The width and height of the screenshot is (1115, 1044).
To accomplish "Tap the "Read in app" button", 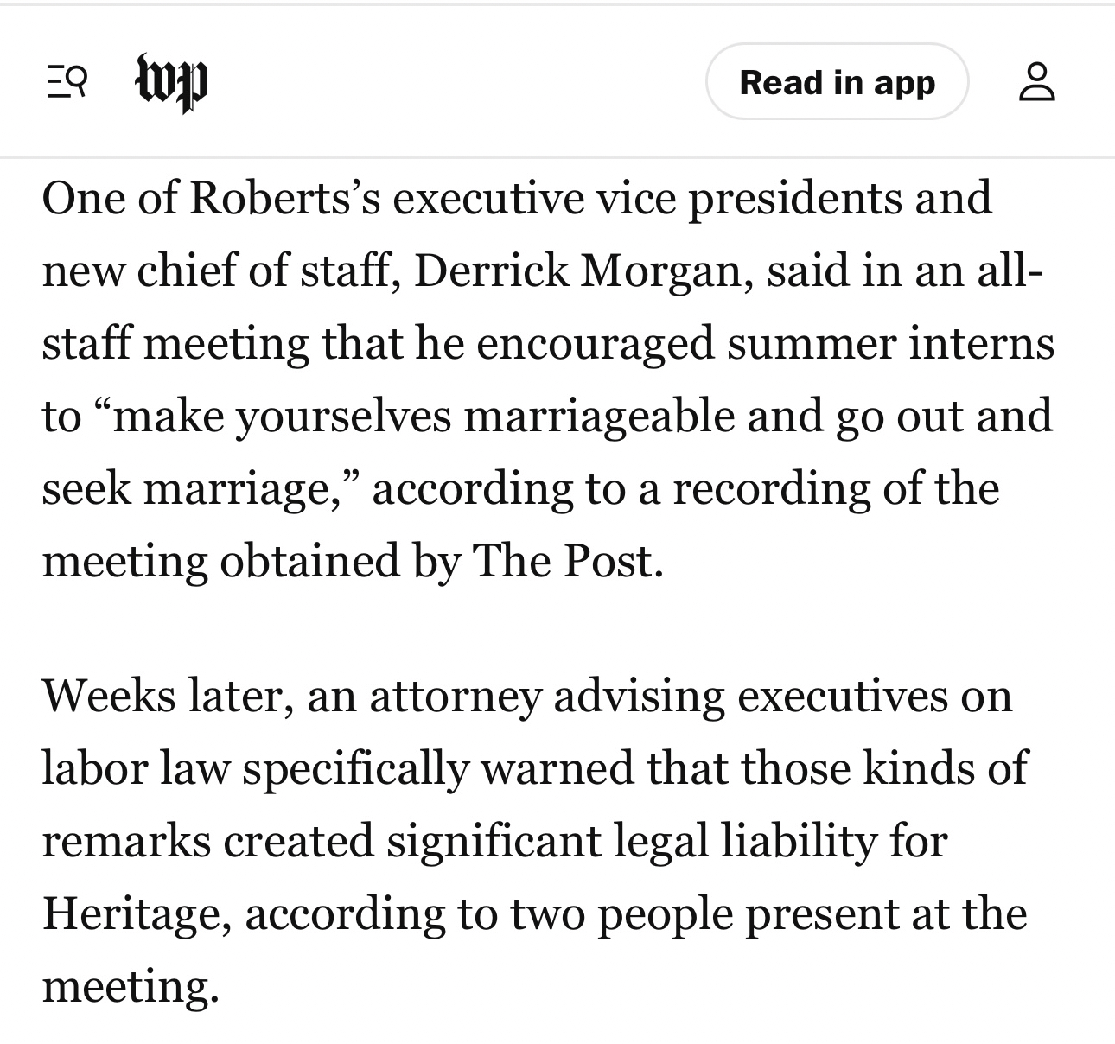I will point(837,82).
